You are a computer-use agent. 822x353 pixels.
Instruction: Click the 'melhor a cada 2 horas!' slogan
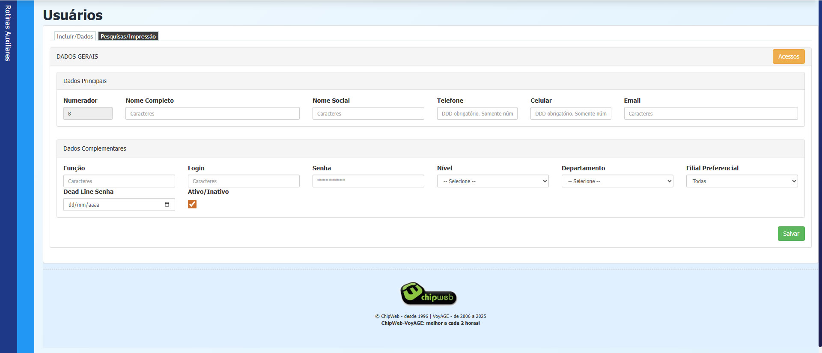453,323
